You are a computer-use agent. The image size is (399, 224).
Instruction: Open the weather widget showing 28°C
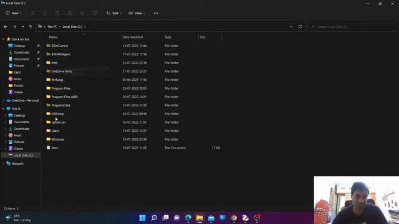tap(18, 218)
